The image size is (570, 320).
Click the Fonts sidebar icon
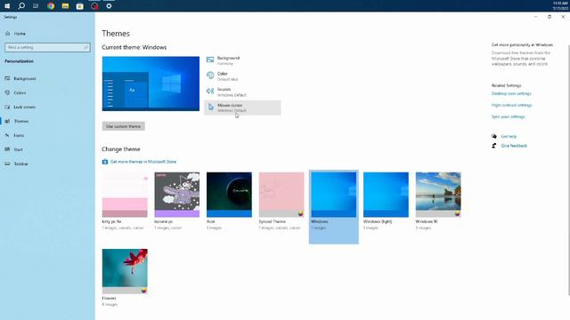click(7, 135)
